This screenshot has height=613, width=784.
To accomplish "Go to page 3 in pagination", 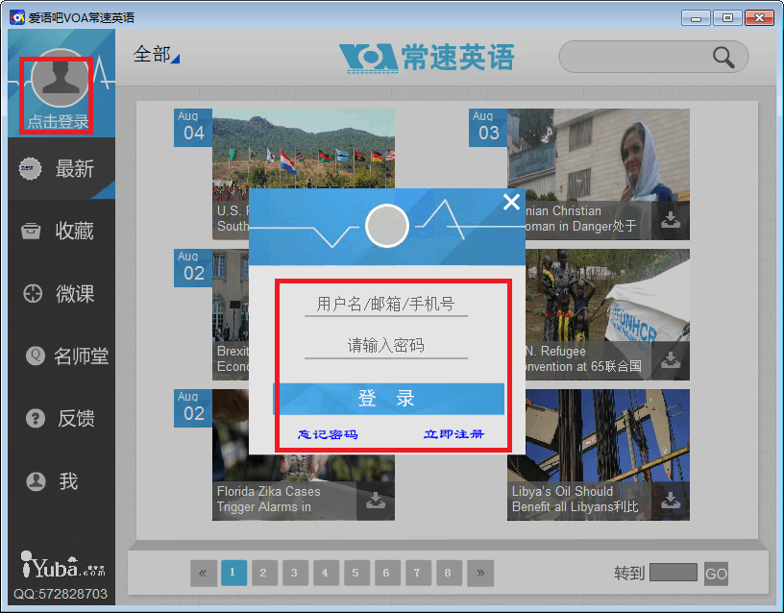I will [295, 574].
